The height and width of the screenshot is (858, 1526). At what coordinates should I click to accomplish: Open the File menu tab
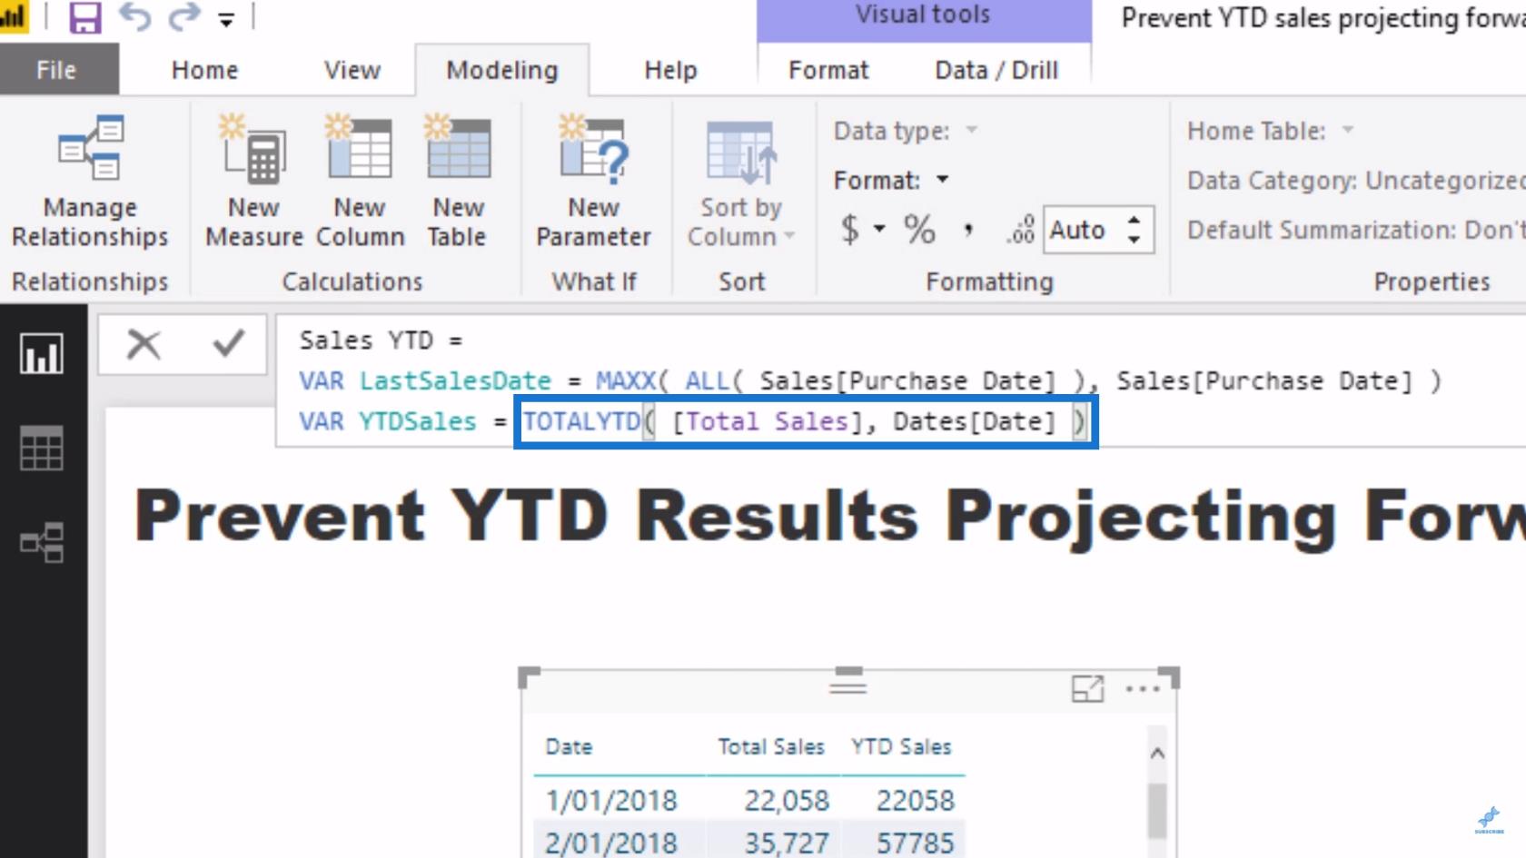pyautogui.click(x=56, y=70)
